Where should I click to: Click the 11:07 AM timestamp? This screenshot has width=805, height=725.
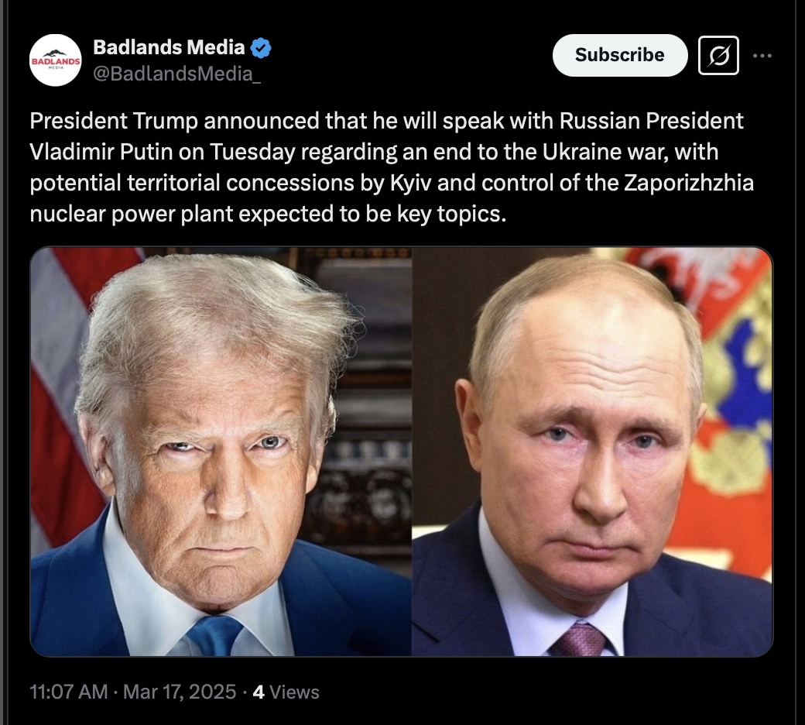[x=69, y=692]
